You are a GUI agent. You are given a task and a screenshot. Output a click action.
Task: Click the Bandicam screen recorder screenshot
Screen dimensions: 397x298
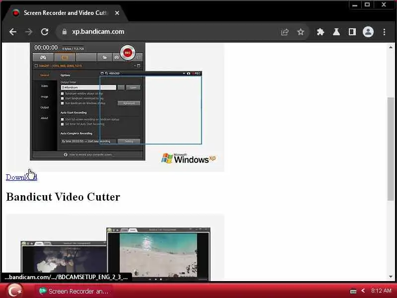[115, 107]
